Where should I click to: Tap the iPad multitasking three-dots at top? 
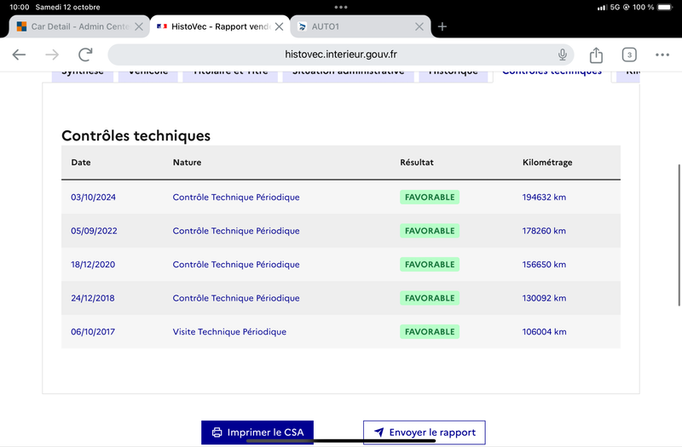(341, 7)
